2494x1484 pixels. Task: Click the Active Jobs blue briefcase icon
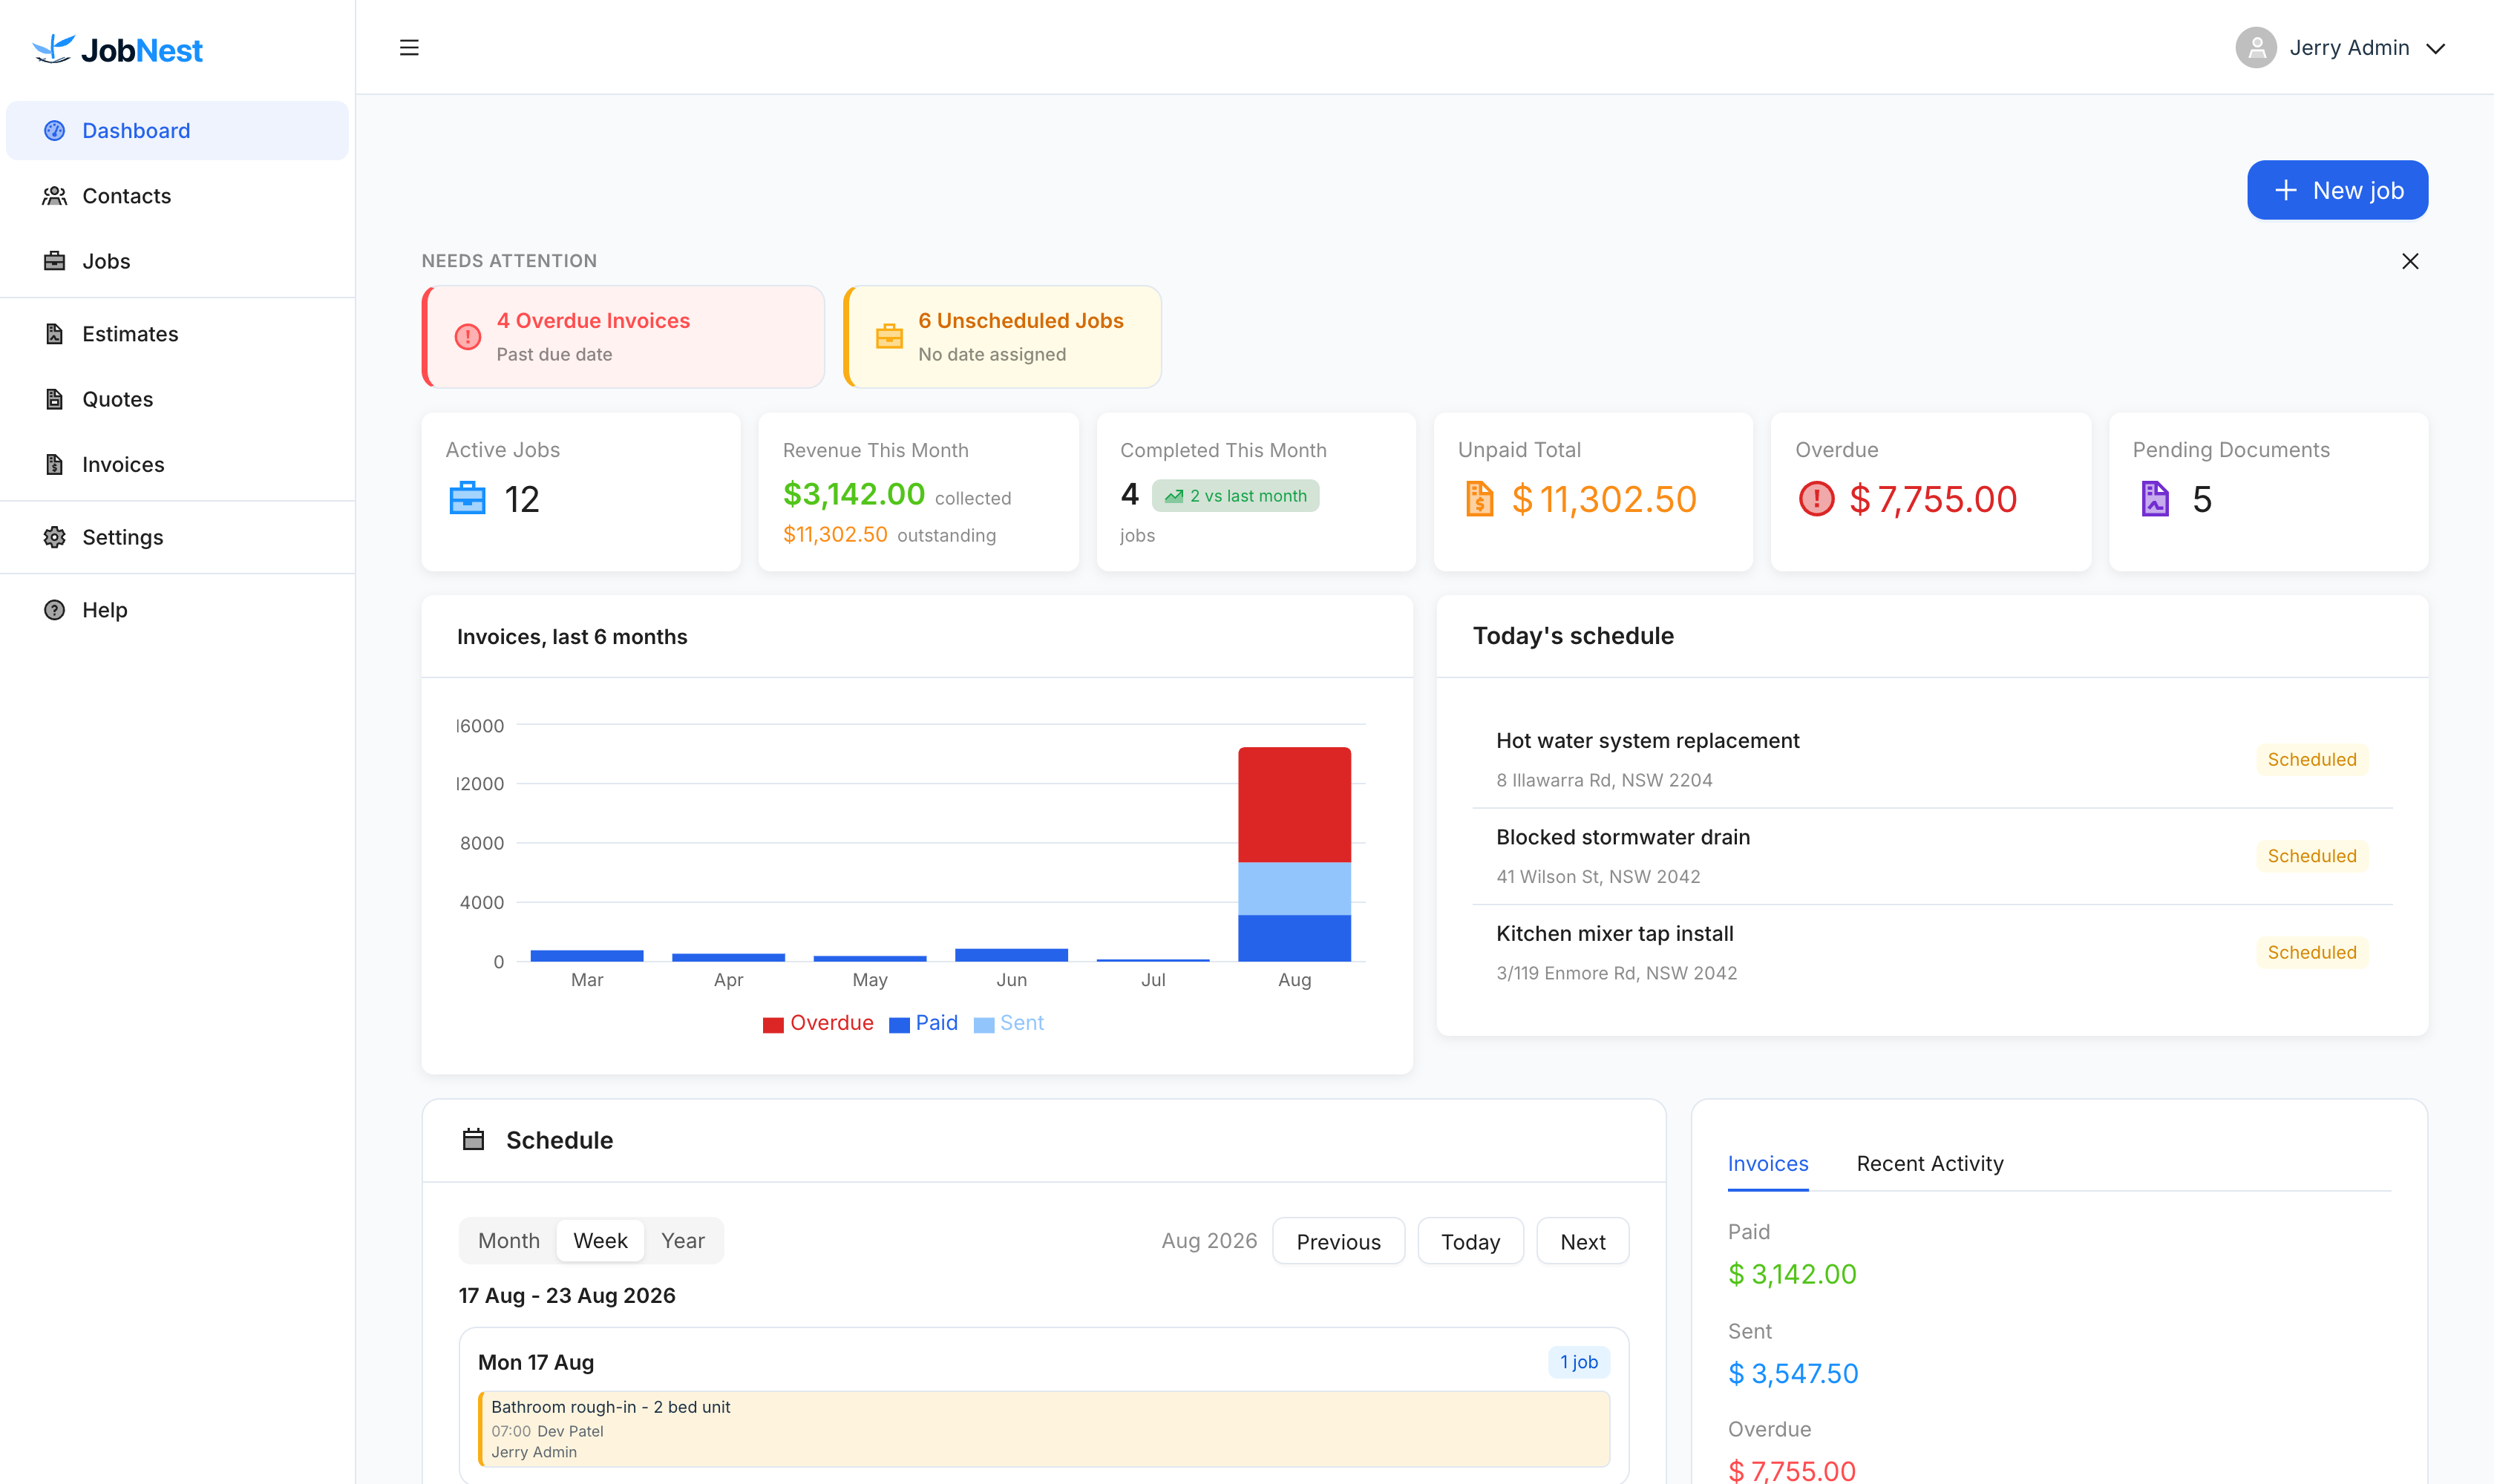467,497
